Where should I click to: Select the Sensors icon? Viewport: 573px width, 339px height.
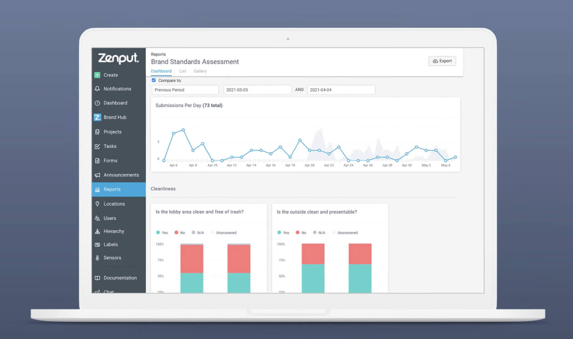point(97,258)
